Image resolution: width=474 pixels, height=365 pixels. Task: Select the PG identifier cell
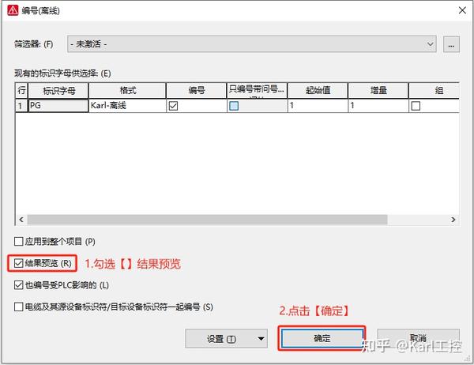coord(58,106)
